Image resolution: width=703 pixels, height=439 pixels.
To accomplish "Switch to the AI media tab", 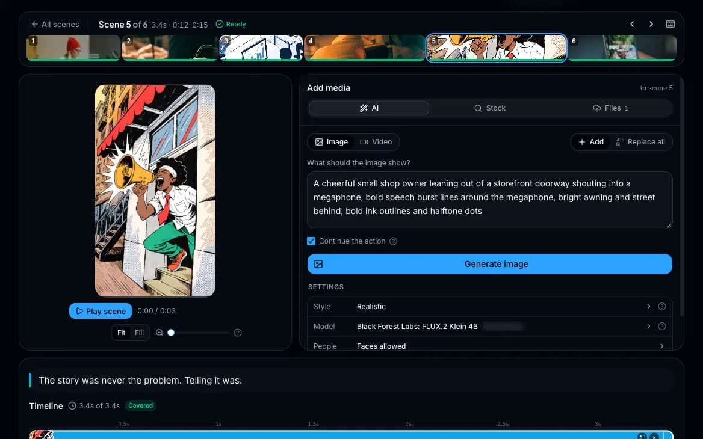I will (x=369, y=108).
